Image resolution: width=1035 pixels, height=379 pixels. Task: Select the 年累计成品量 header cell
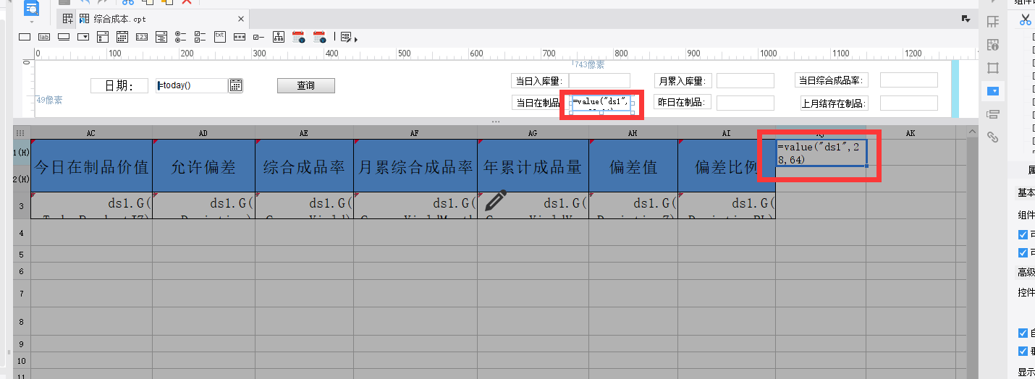point(533,166)
